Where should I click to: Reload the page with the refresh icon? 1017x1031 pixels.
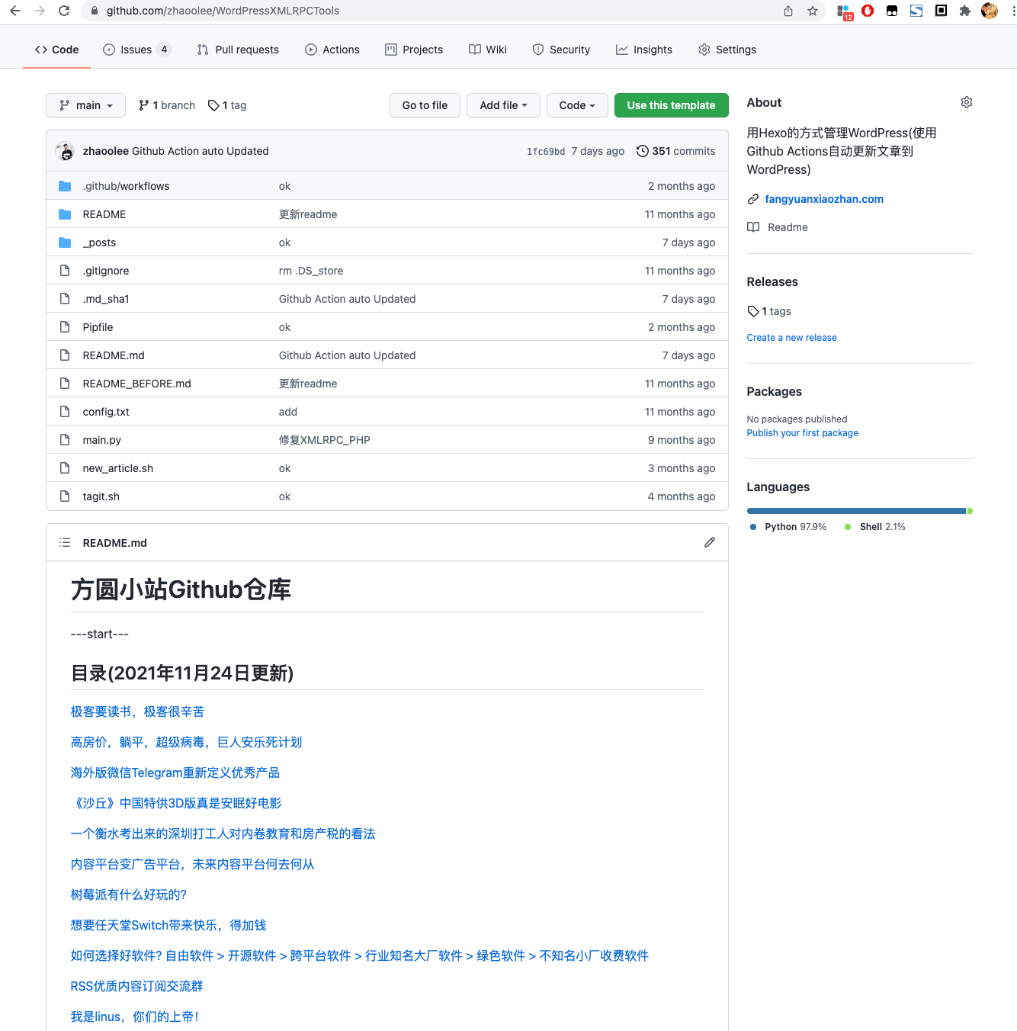click(64, 11)
